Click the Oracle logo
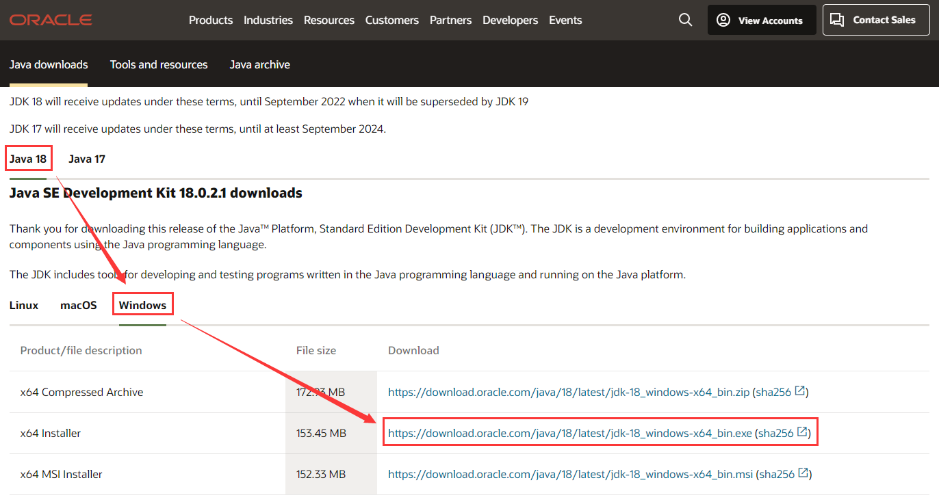939x502 pixels. pyautogui.click(x=51, y=20)
